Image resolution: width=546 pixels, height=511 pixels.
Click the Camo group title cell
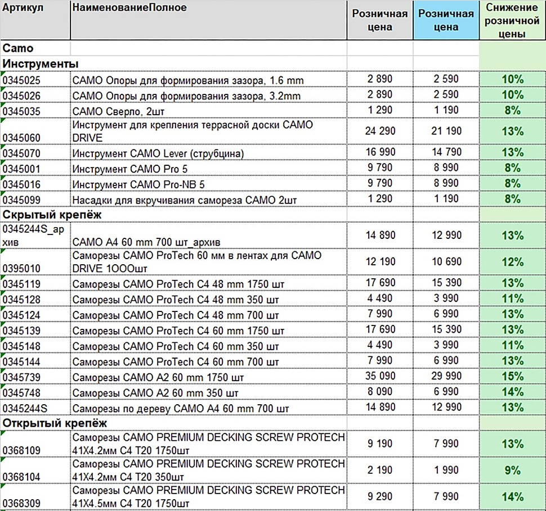35,48
